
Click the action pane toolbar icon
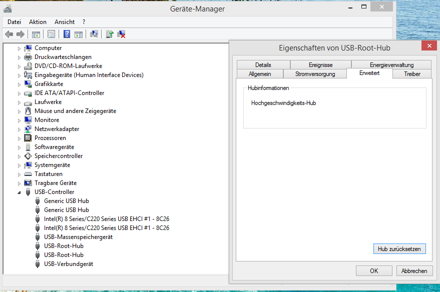[x=79, y=34]
